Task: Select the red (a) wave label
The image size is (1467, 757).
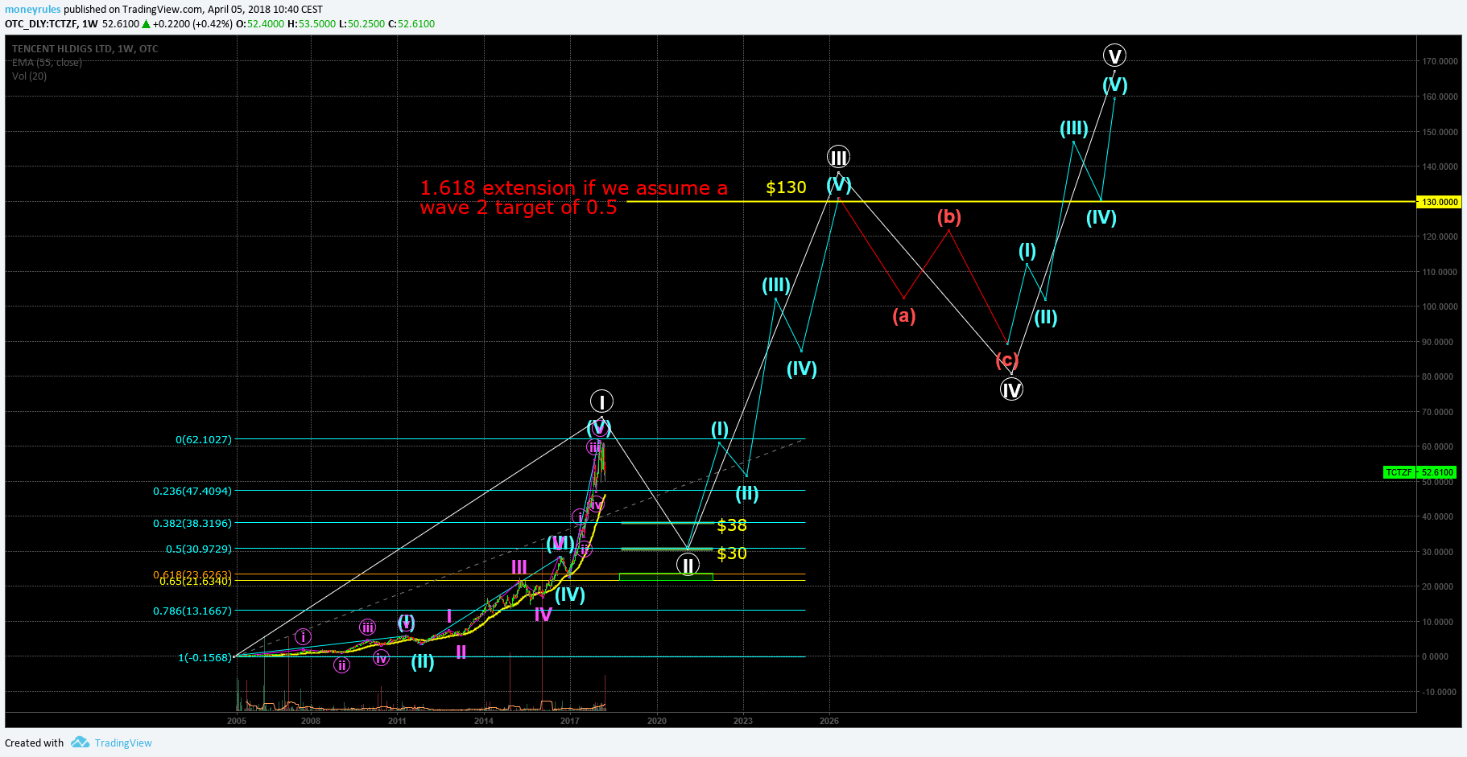Action: click(904, 316)
